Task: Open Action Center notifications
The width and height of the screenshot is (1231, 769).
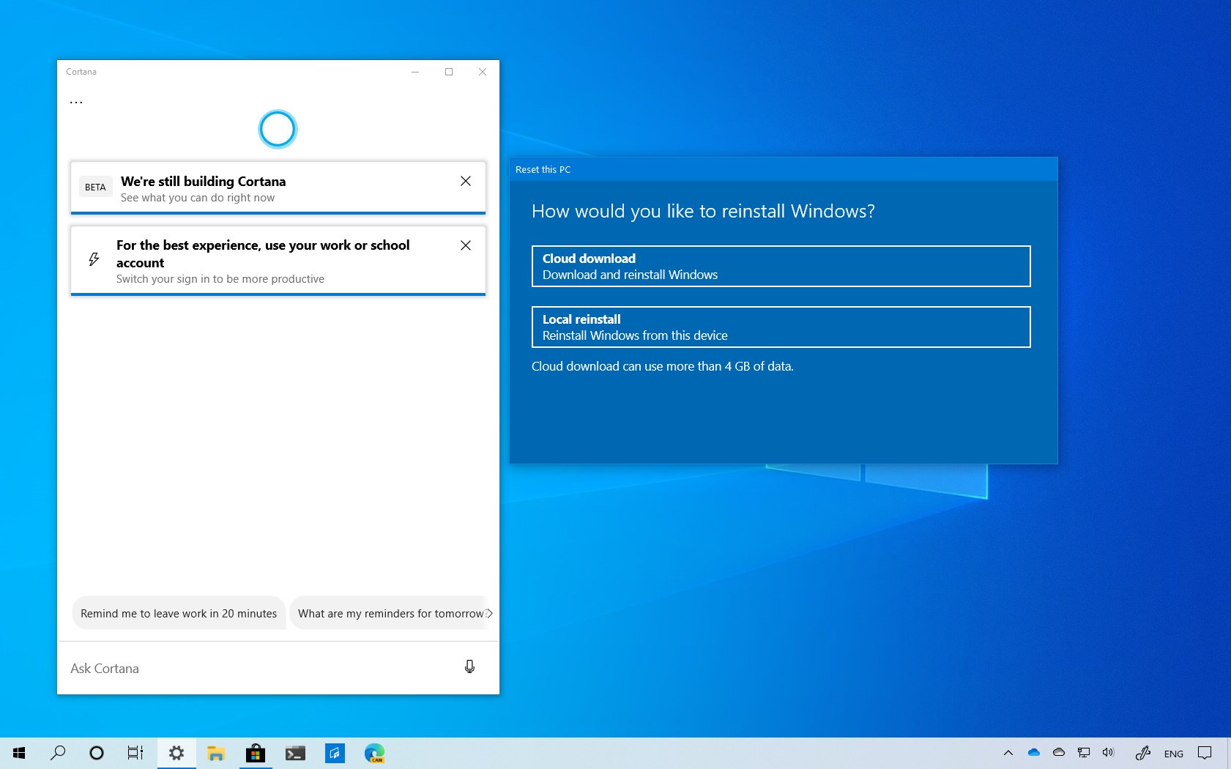Action: pos(1206,753)
